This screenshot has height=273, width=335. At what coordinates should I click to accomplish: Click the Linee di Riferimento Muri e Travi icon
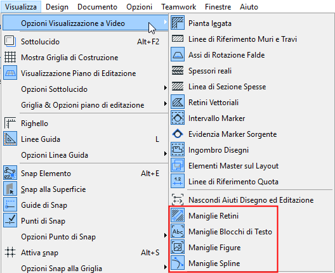tap(178, 39)
